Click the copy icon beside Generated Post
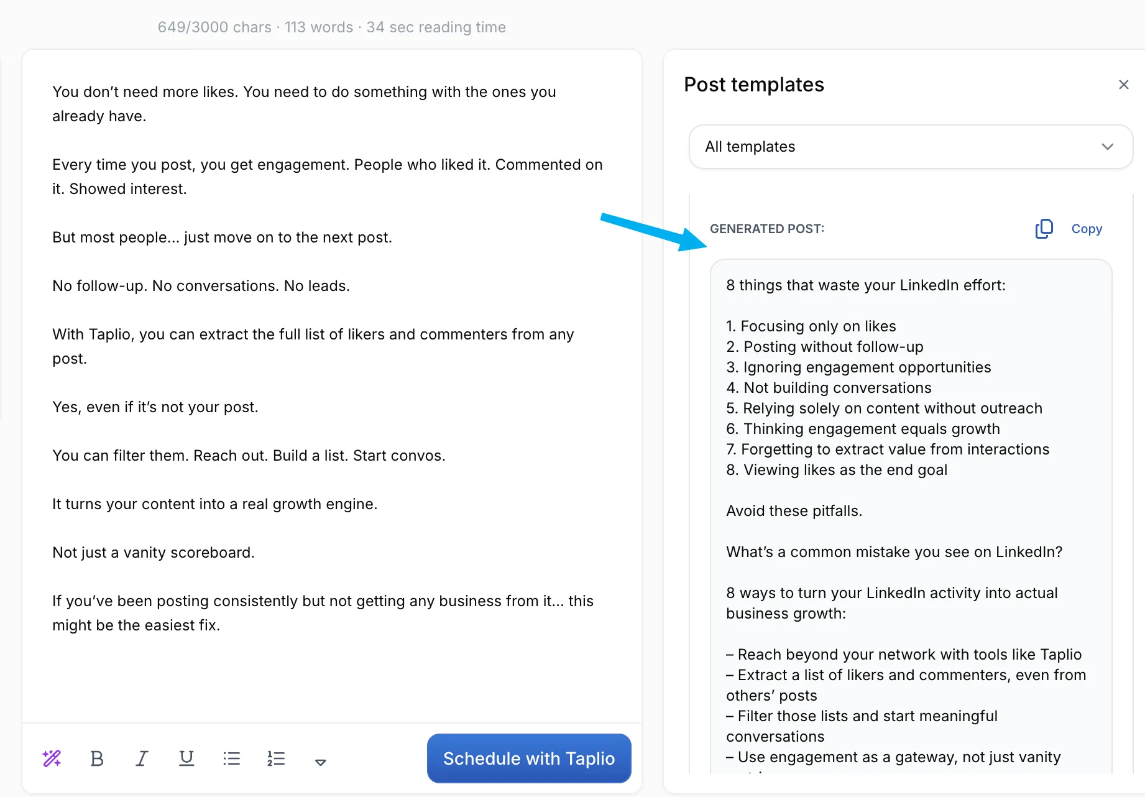 1044,229
